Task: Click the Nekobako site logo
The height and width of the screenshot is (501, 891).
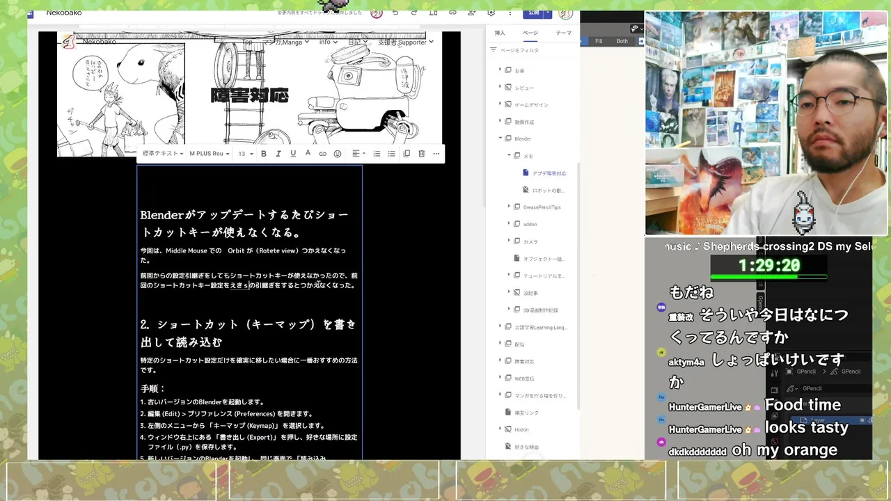Action: [x=69, y=42]
